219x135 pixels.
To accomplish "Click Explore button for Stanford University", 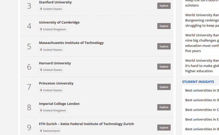I will [x=164, y=6].
